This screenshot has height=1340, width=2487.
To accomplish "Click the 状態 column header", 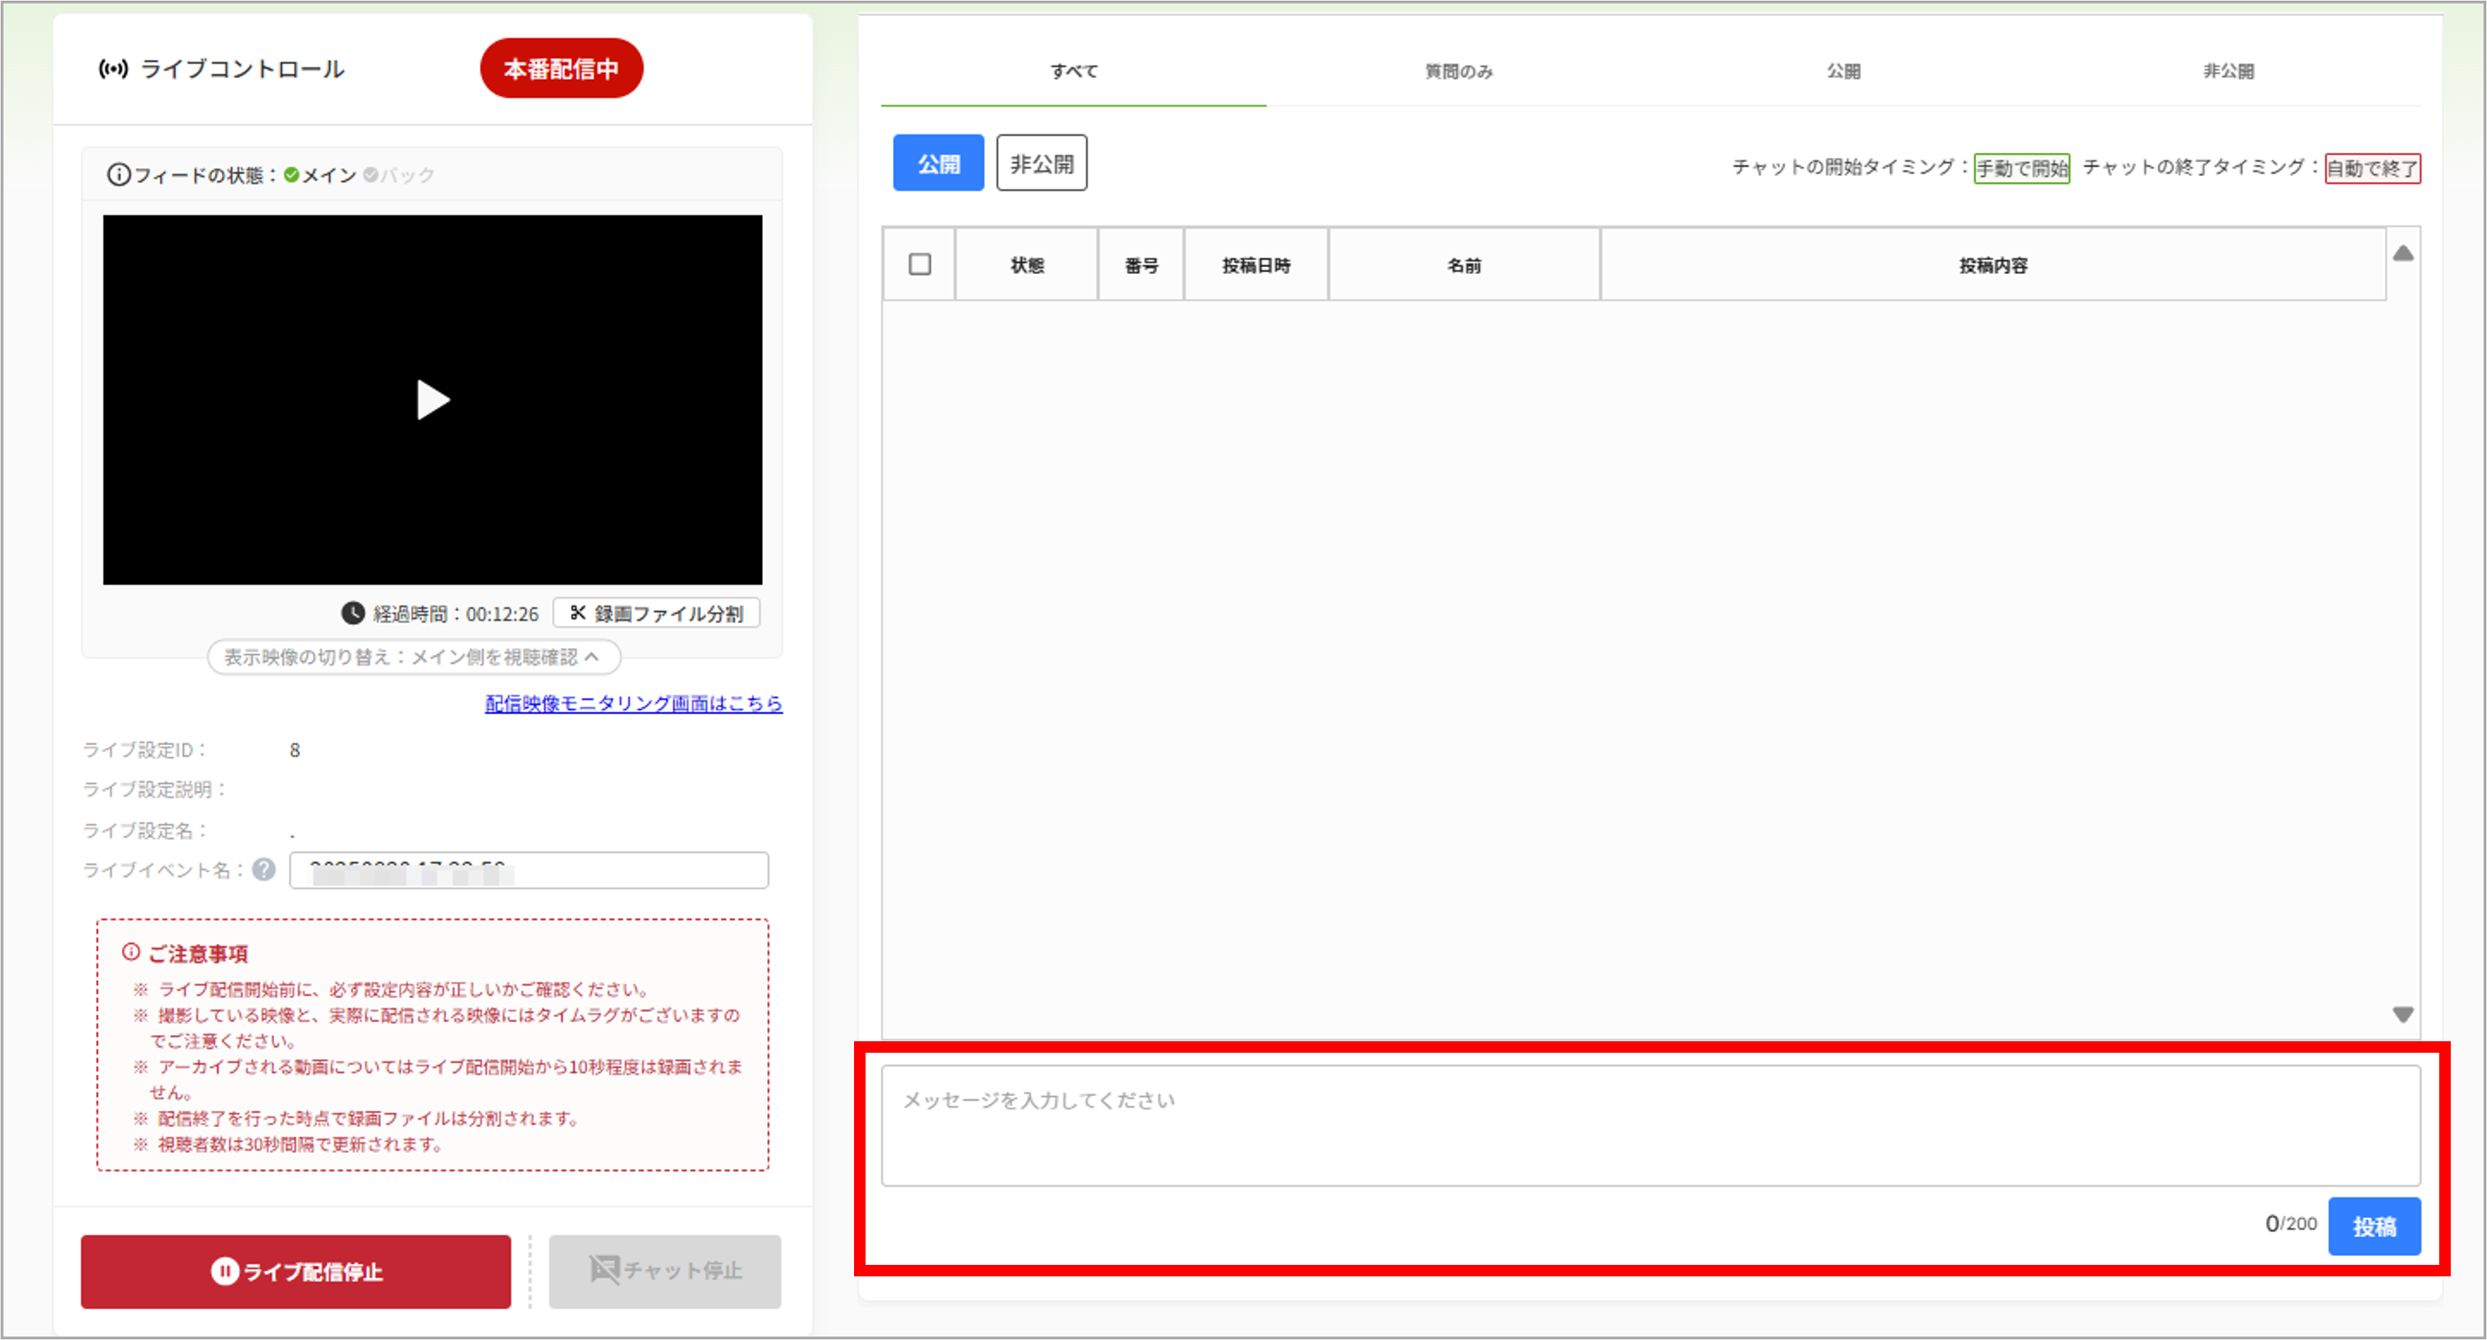I will pyautogui.click(x=1027, y=265).
